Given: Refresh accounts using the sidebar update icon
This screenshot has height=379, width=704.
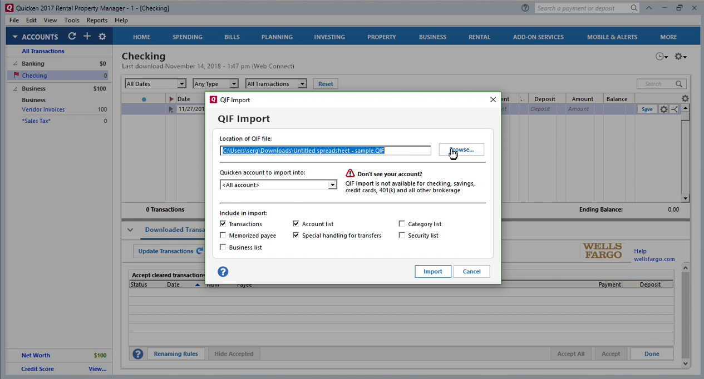Looking at the screenshot, I should tap(72, 36).
